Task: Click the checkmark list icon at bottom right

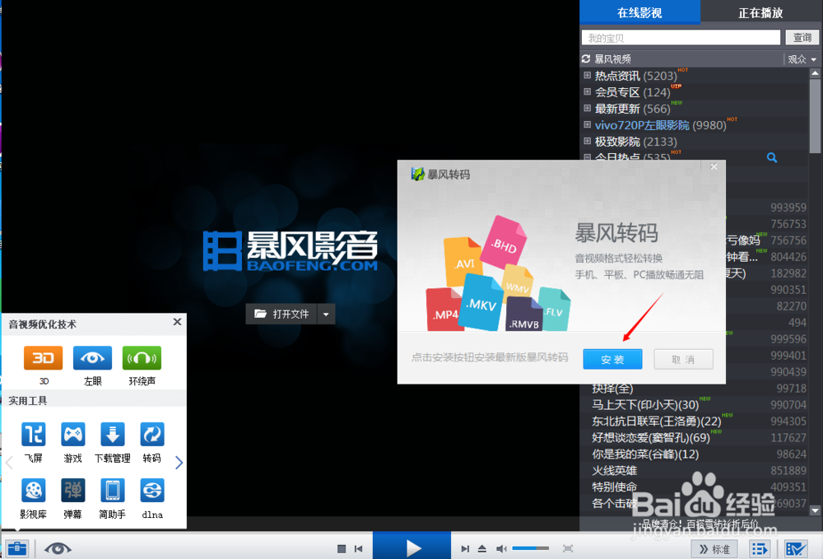Action: tap(796, 549)
